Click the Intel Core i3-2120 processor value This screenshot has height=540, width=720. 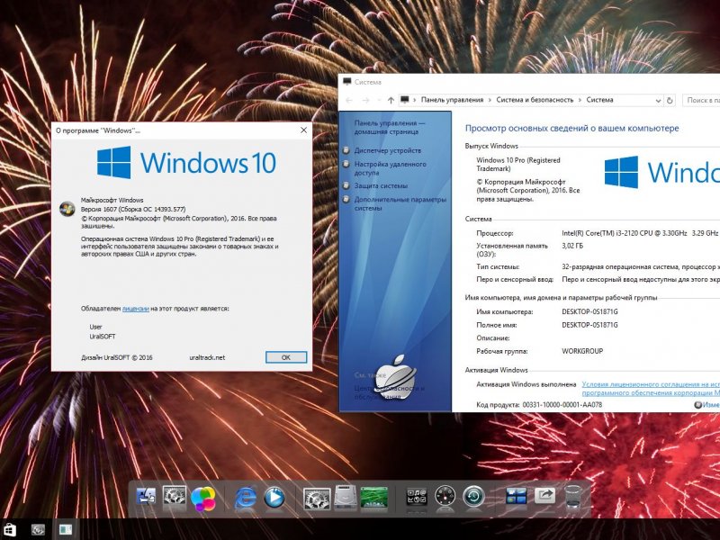click(640, 233)
